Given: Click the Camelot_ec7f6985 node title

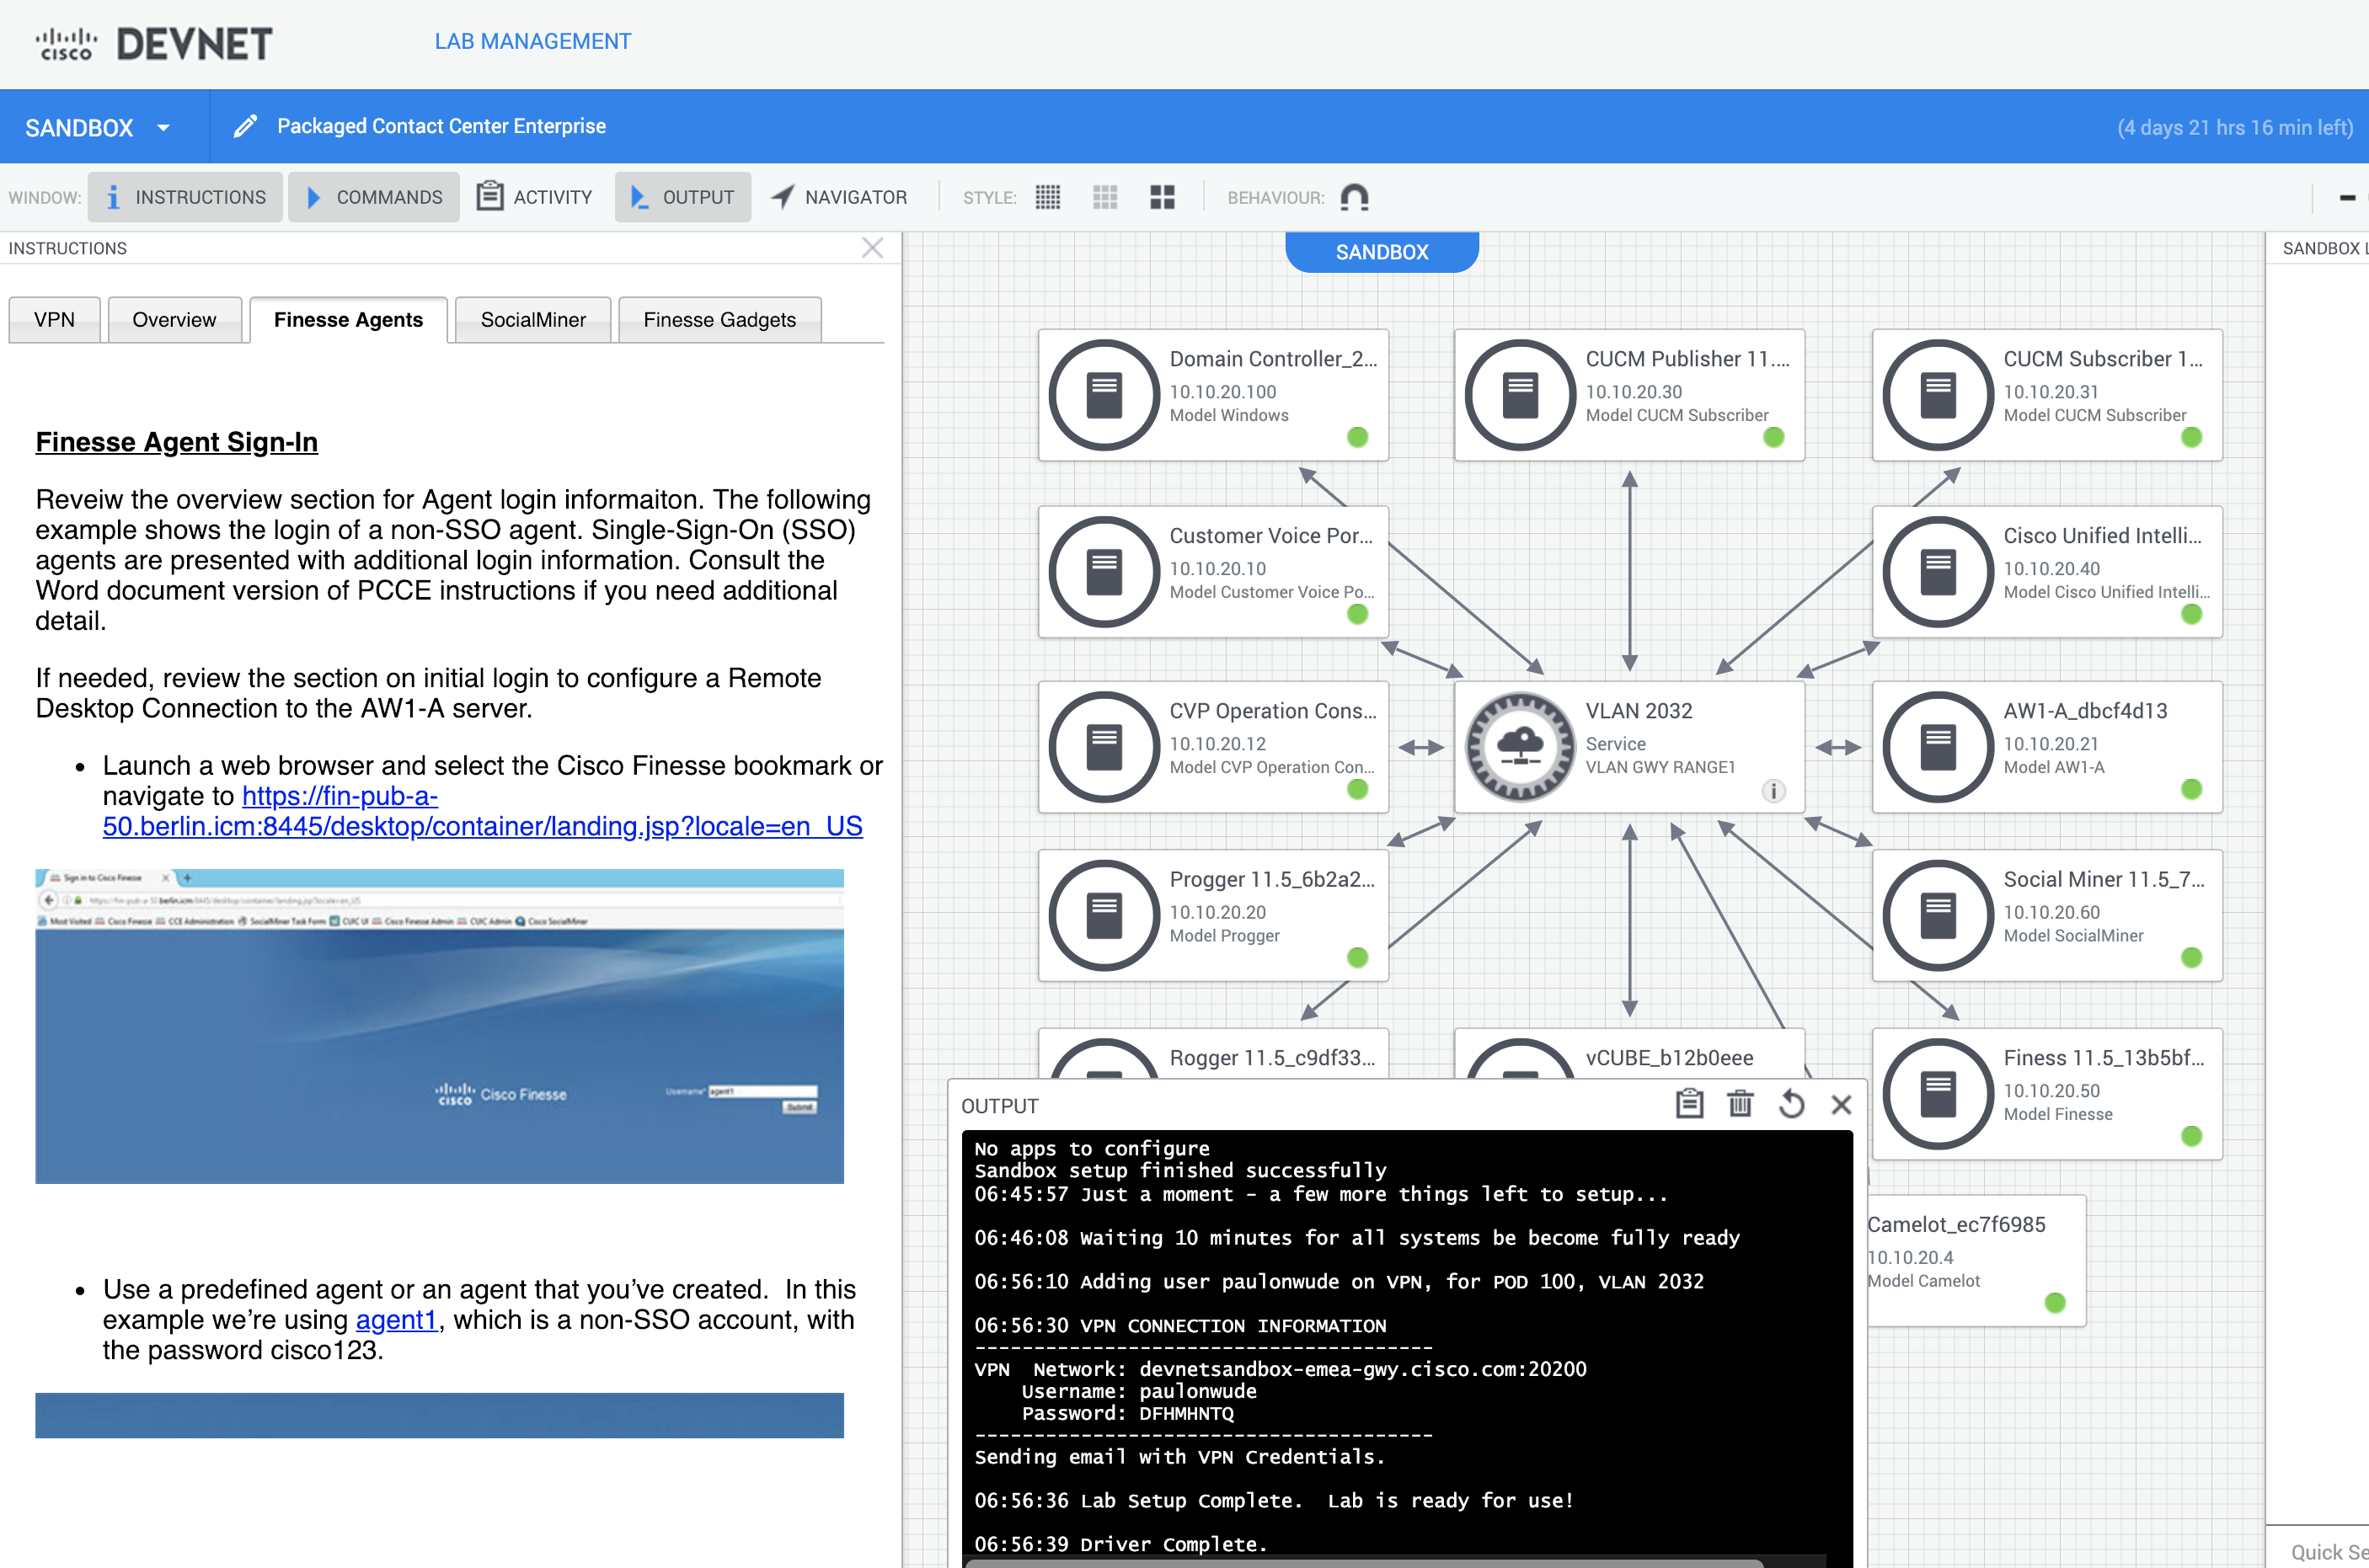Looking at the screenshot, I should (x=1956, y=1224).
